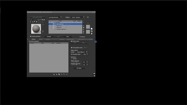
Task: Click the Full quality radius stepper arrows
Action: [x=87, y=54]
